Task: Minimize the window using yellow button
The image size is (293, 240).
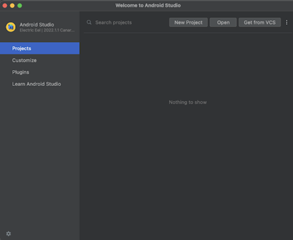Action: click(12, 5)
